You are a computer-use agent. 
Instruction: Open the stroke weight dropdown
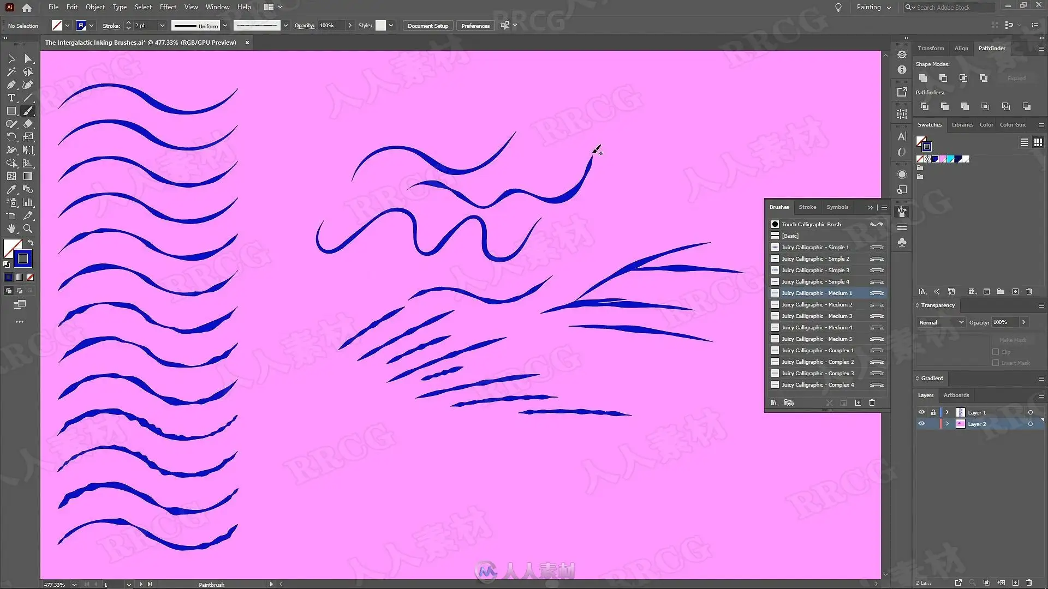tap(162, 26)
